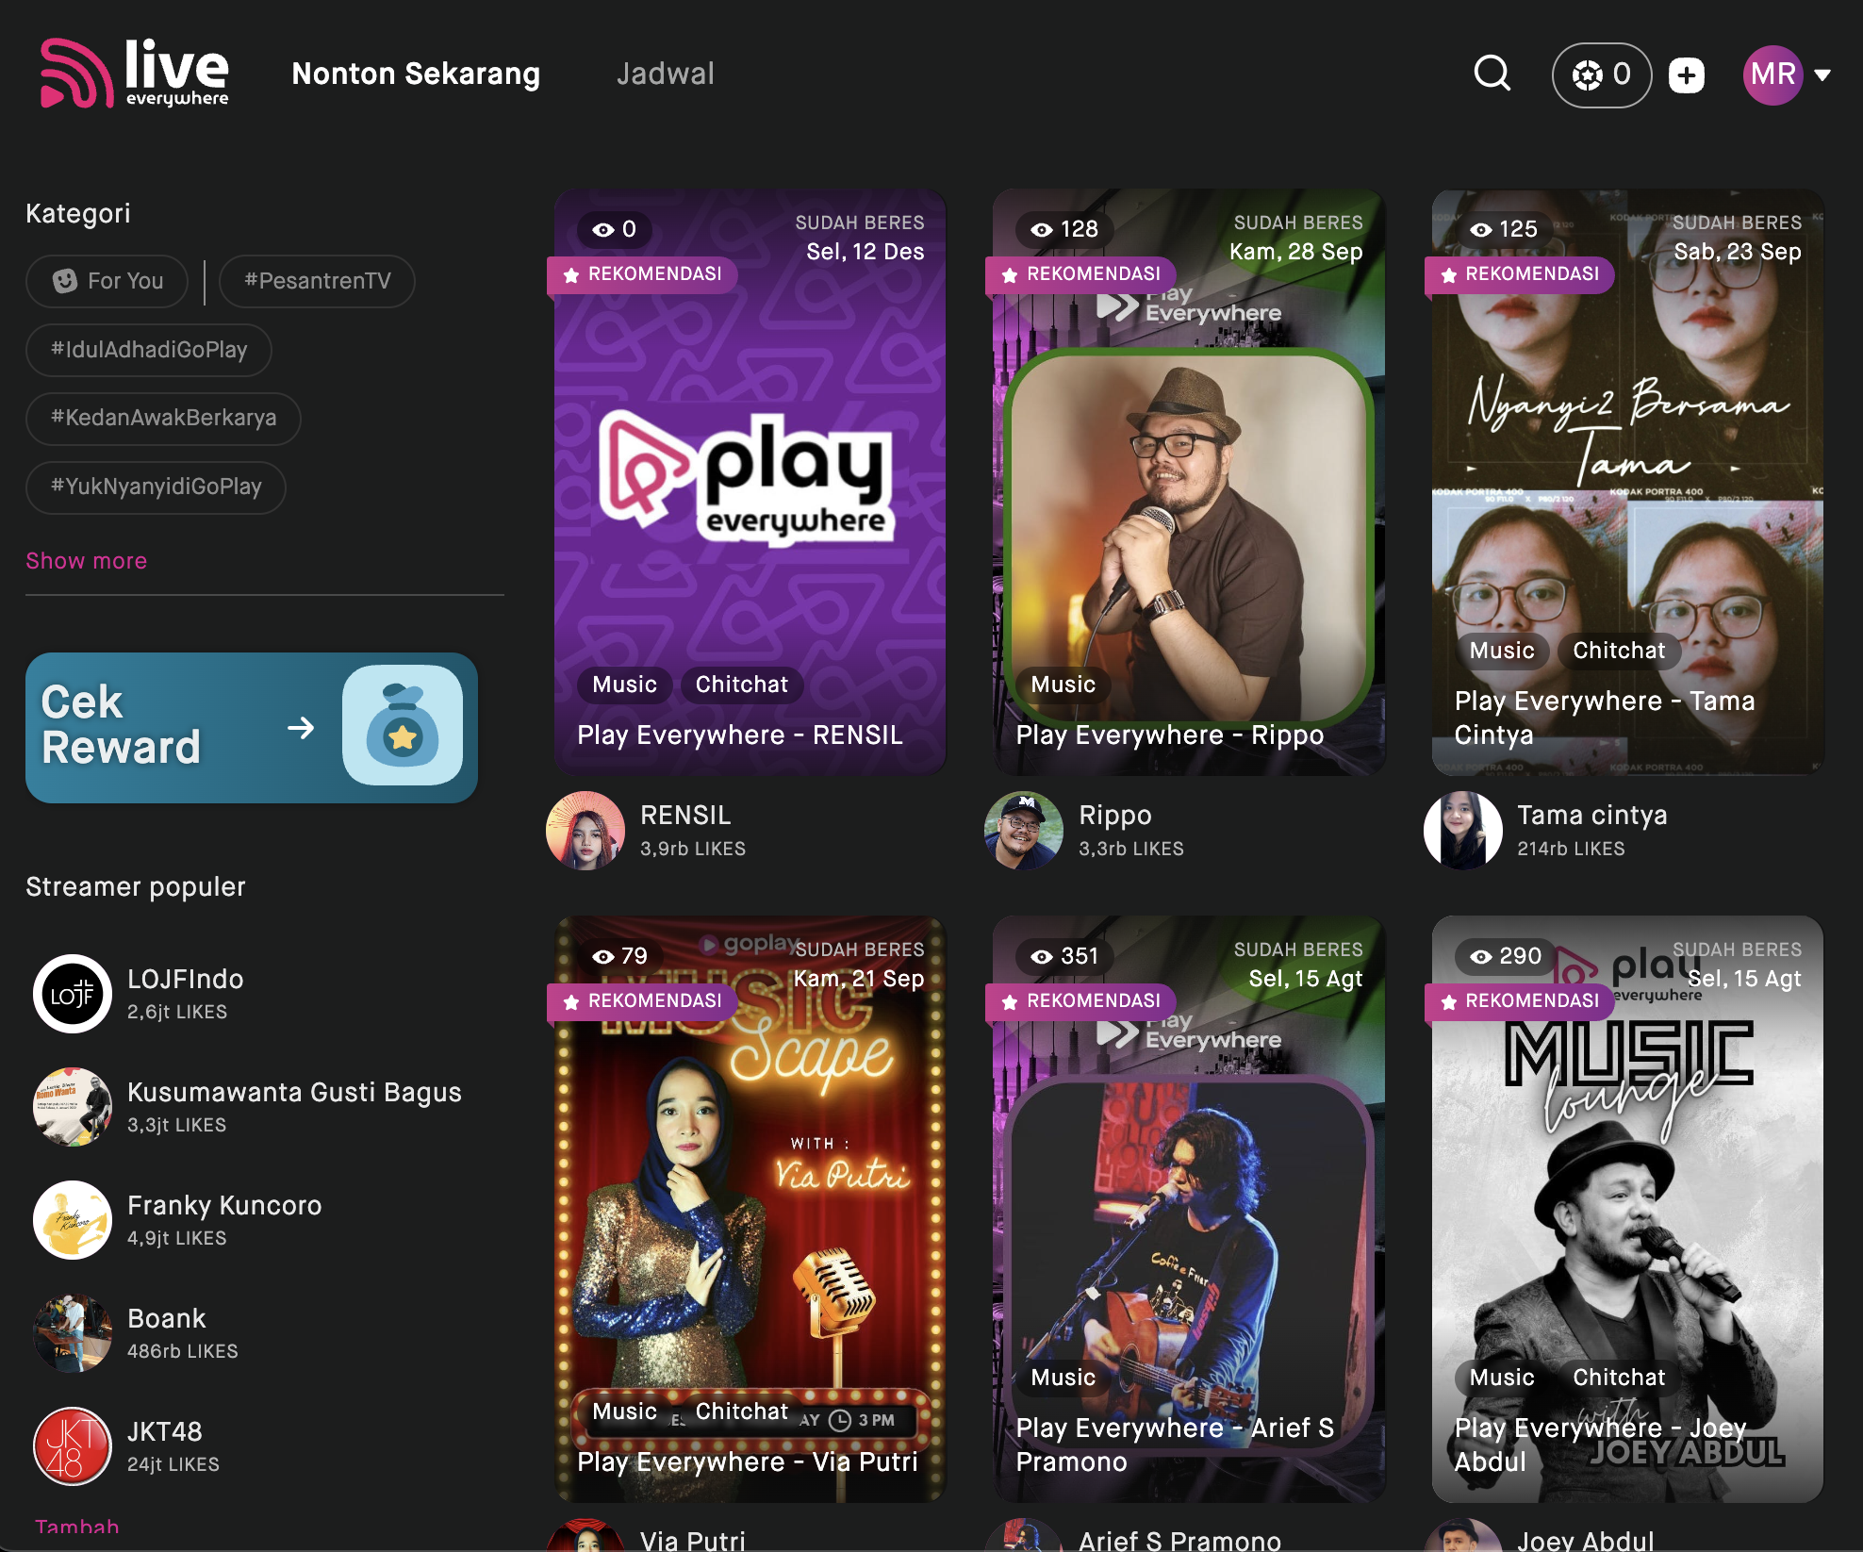
Task: Click the plus top-up icon
Action: pyautogui.click(x=1687, y=74)
